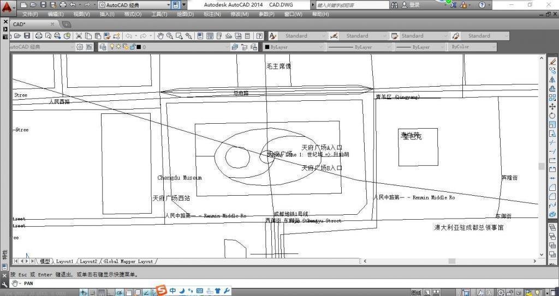The height and width of the screenshot is (296, 559).
Task: Select the Rotate tool in right toolbar
Action: click(x=552, y=116)
